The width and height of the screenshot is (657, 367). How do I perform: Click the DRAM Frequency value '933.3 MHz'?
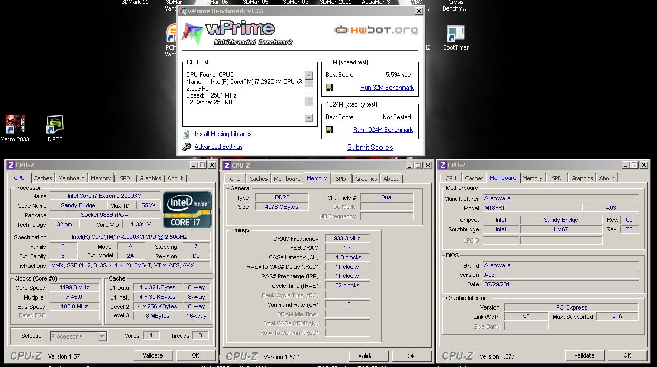coord(347,238)
